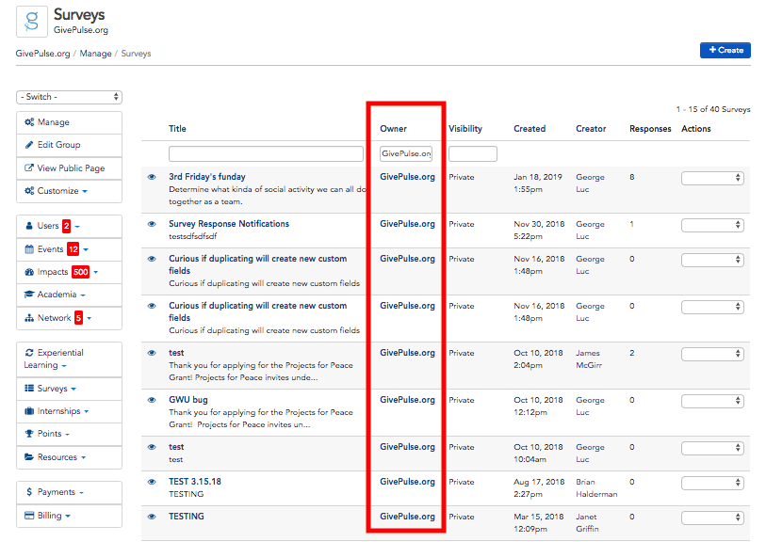766x542 pixels.
Task: Sort surveys by Responses column header
Action: [650, 129]
